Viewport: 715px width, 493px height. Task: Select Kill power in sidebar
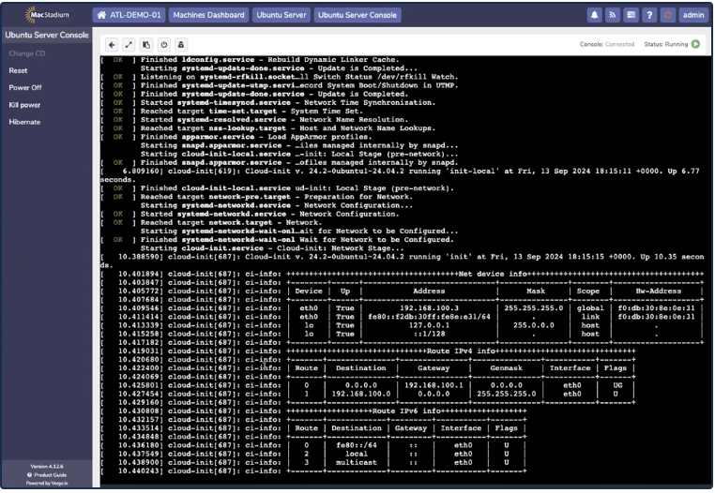(x=24, y=105)
